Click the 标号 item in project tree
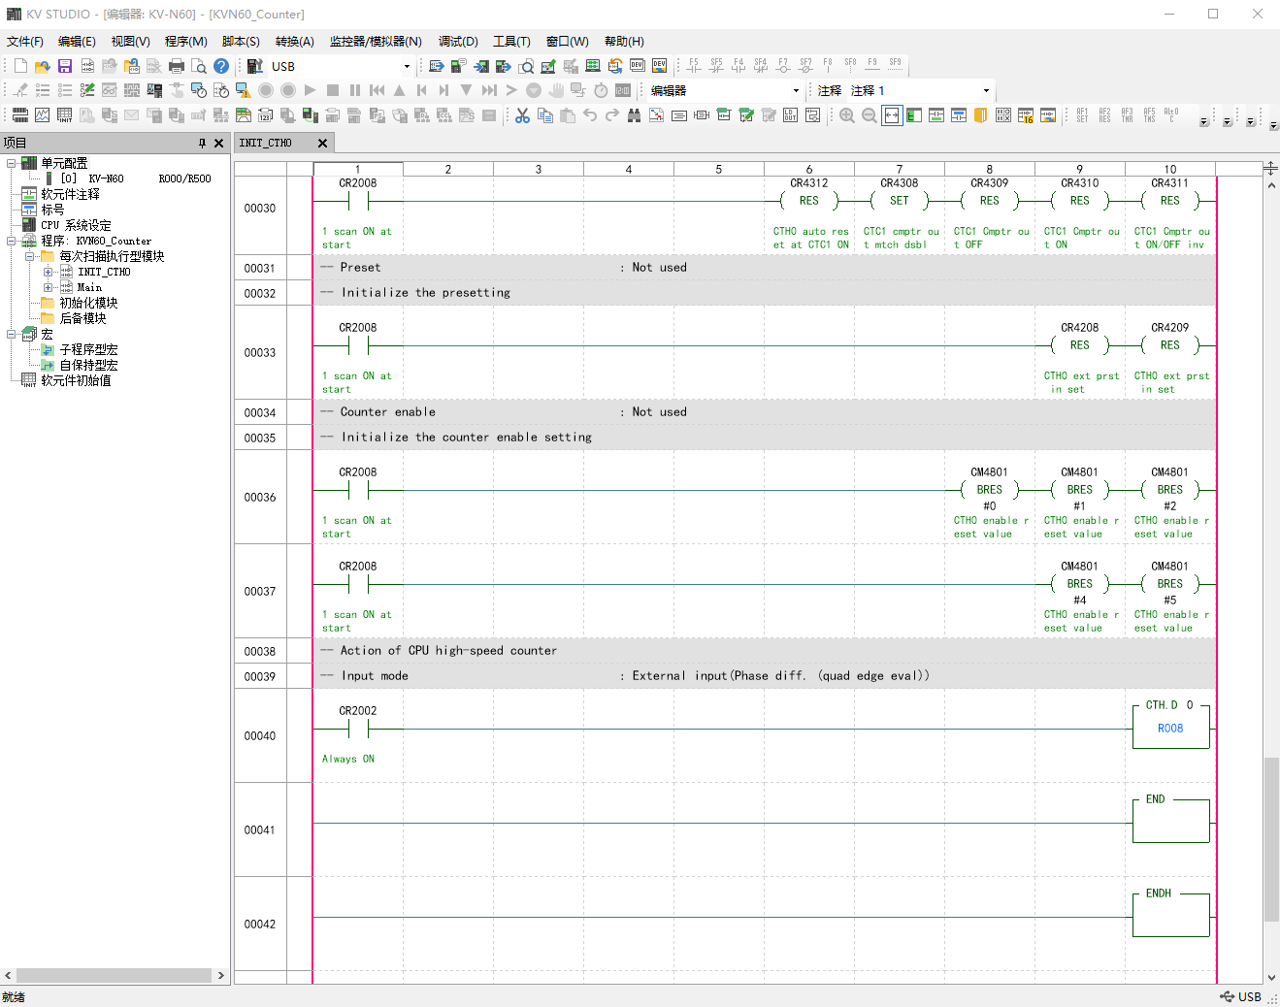This screenshot has width=1280, height=1007. point(52,210)
